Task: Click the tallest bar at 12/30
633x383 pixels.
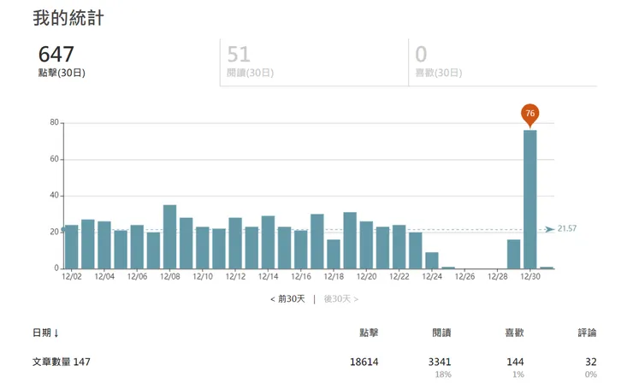Action: click(x=530, y=199)
